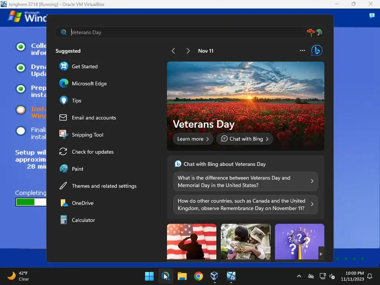Click the OneDrive cloud tray icon
This screenshot has height=285, width=380.
pos(311,276)
